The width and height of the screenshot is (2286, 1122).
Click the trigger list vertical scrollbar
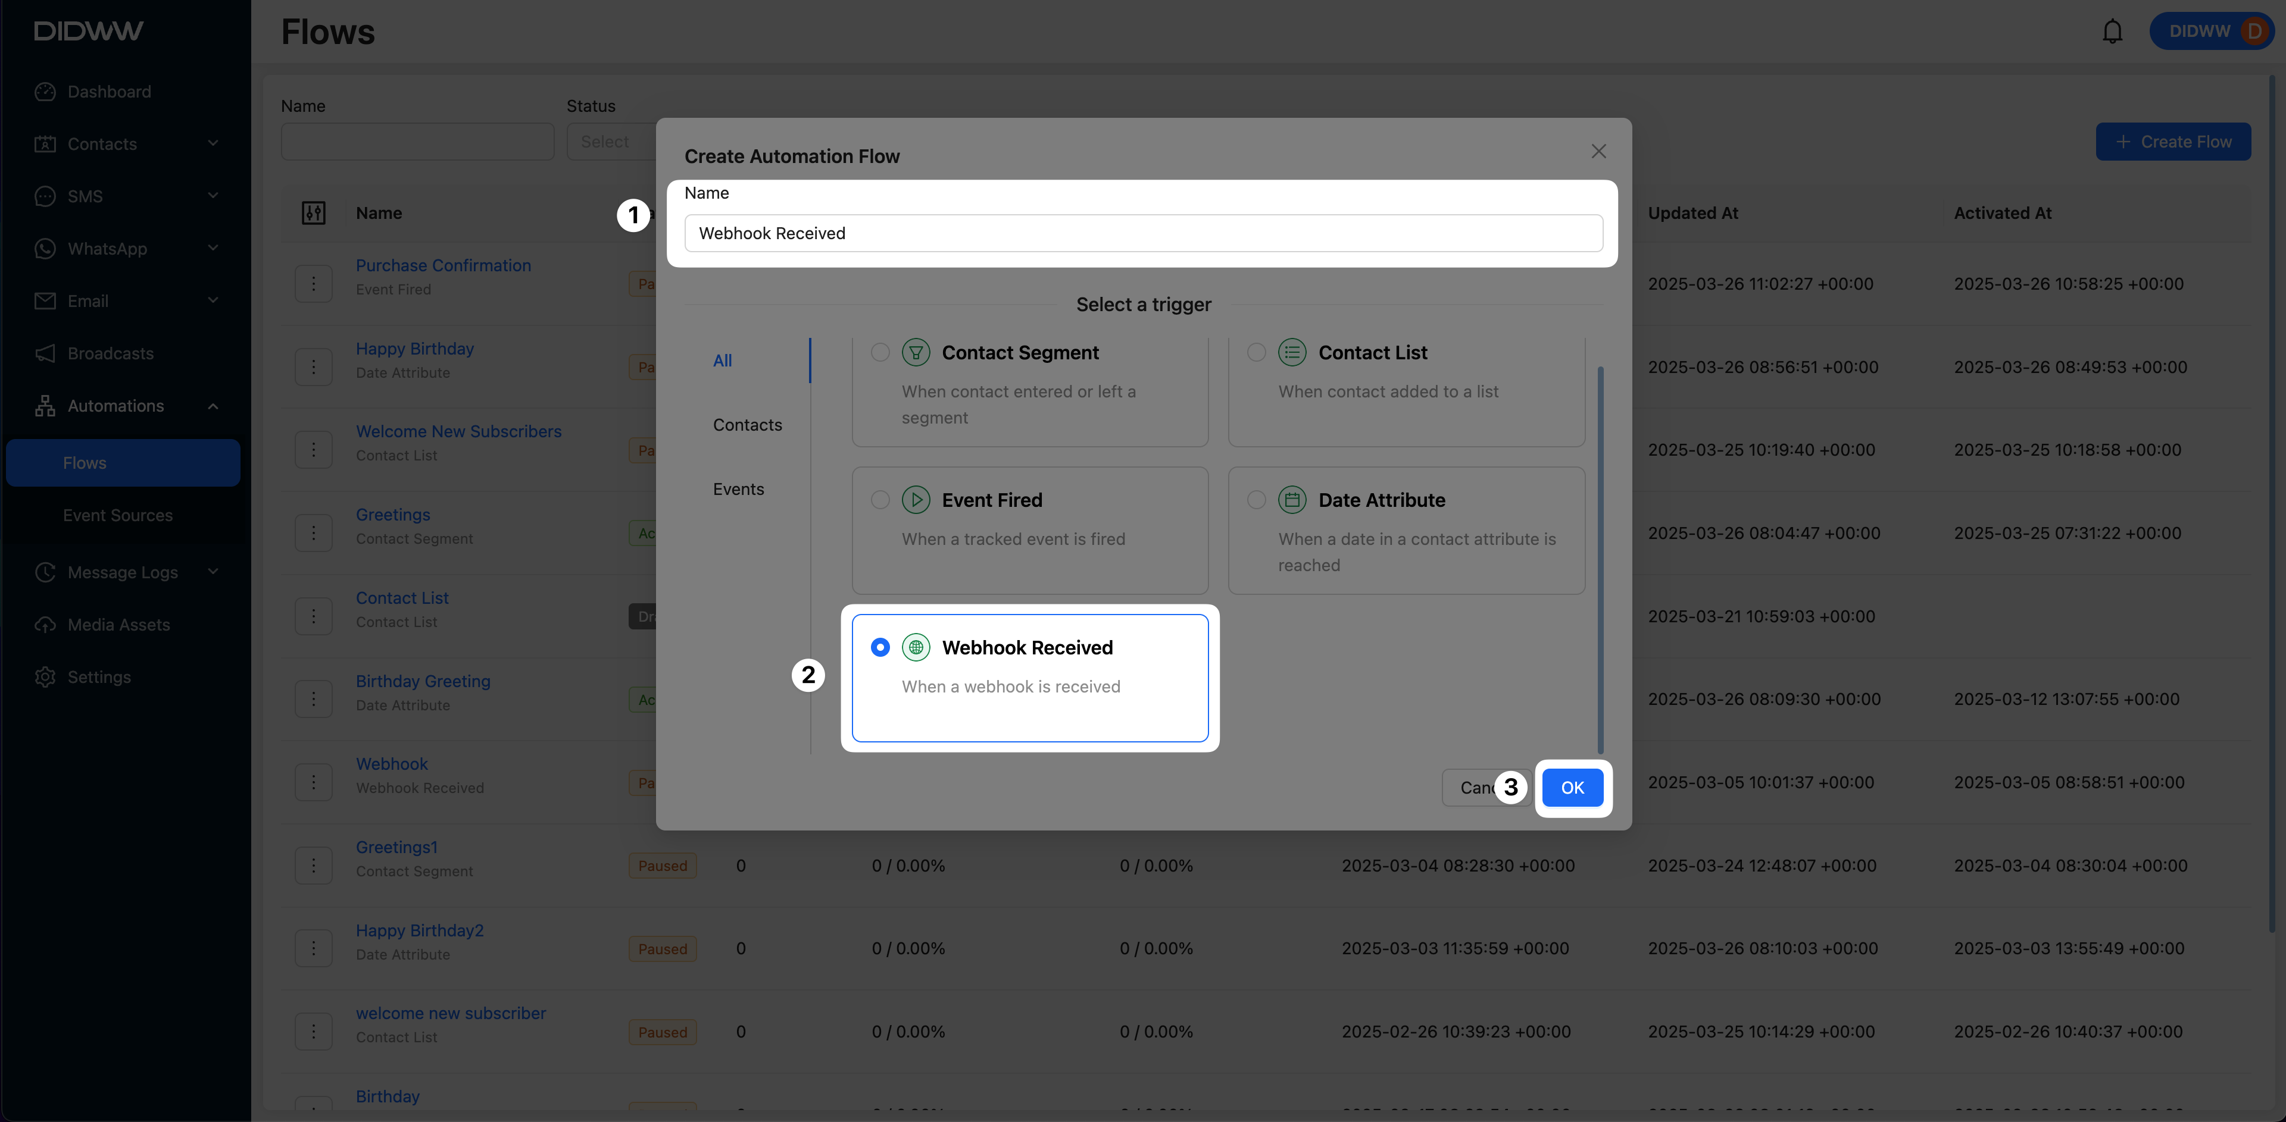pyautogui.click(x=1600, y=559)
